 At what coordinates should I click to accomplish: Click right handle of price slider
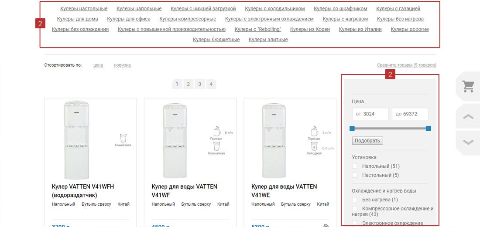[x=428, y=129]
